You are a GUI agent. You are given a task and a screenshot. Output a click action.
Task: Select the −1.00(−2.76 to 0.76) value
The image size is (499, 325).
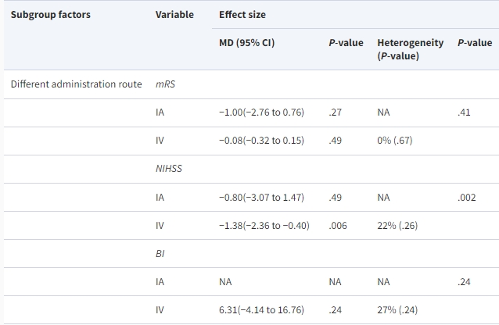pyautogui.click(x=261, y=112)
